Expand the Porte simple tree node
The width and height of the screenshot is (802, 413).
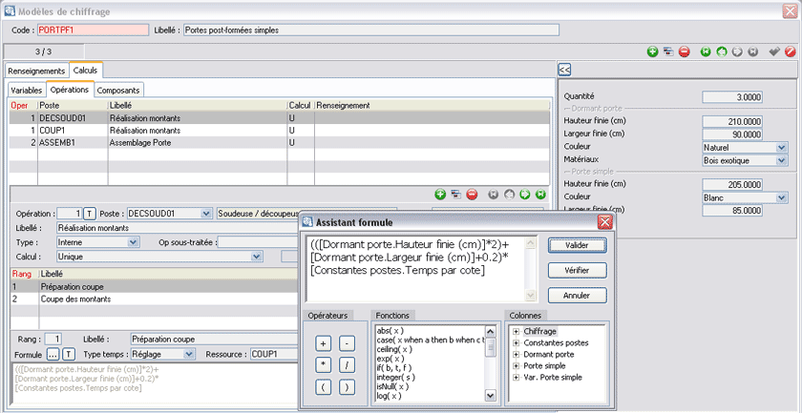click(517, 366)
